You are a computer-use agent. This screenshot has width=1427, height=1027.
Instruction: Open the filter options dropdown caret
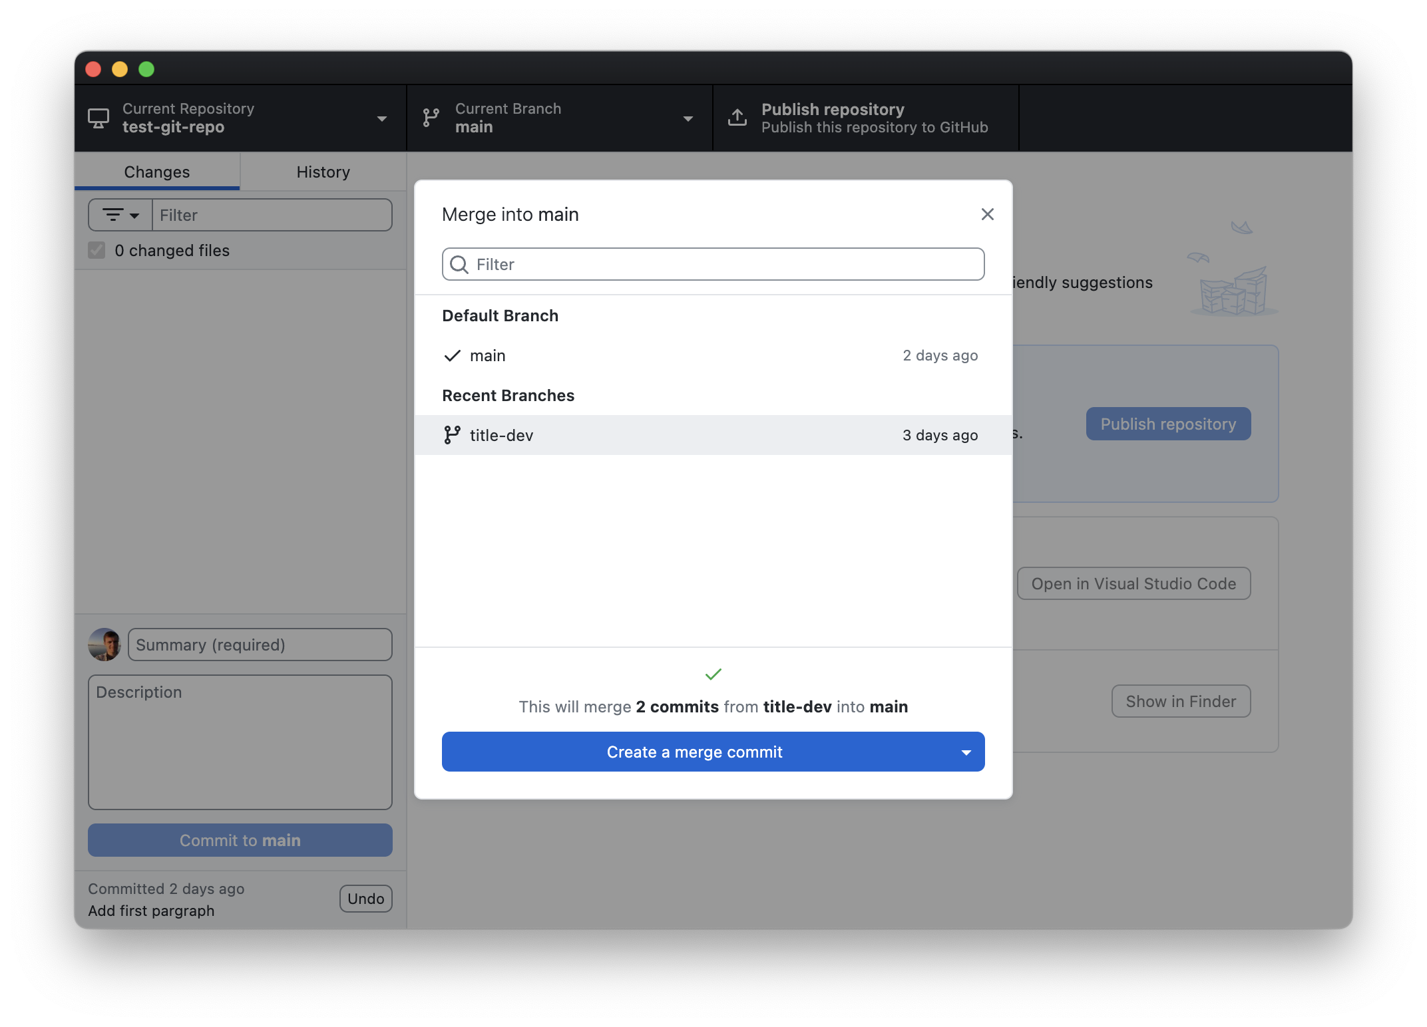click(134, 216)
